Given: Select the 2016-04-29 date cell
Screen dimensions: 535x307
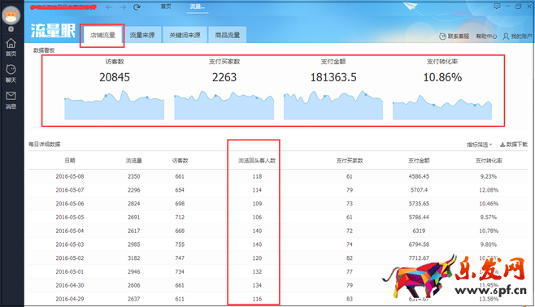Looking at the screenshot, I should (x=70, y=299).
